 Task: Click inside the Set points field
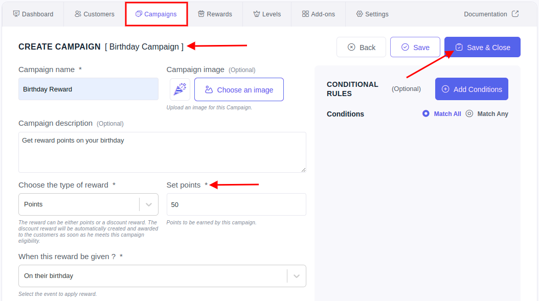click(x=236, y=204)
